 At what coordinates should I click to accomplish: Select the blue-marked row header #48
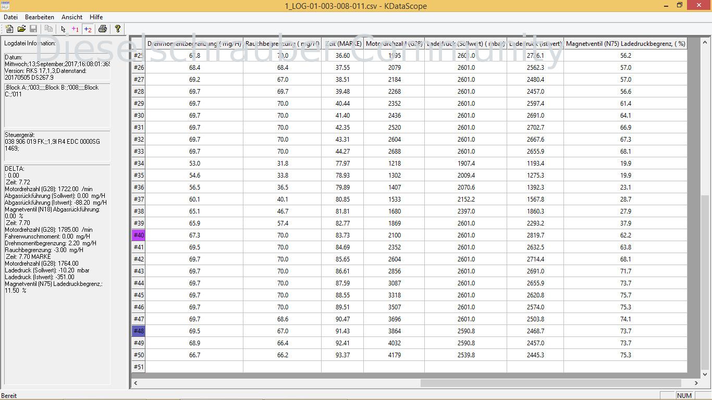(x=139, y=331)
